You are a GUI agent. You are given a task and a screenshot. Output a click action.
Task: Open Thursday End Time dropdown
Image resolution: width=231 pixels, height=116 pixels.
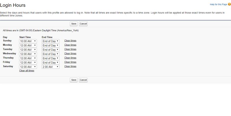pyautogui.click(x=51, y=58)
